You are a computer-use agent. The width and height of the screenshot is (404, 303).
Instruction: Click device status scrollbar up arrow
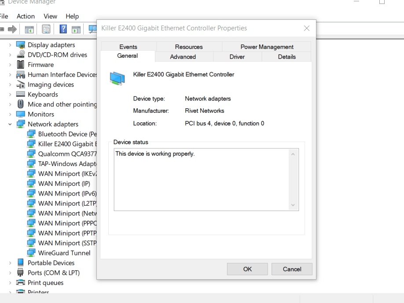tap(293, 154)
